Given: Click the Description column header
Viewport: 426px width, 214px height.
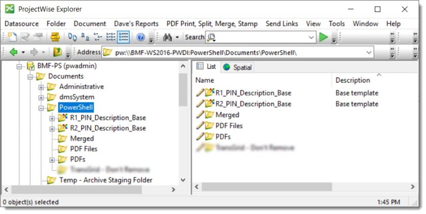Looking at the screenshot, I should click(x=353, y=80).
